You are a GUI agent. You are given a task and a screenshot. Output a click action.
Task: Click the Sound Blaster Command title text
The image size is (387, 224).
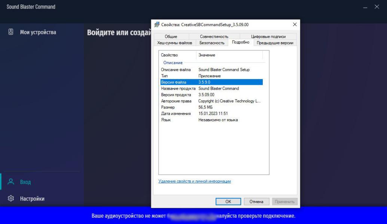31,7
